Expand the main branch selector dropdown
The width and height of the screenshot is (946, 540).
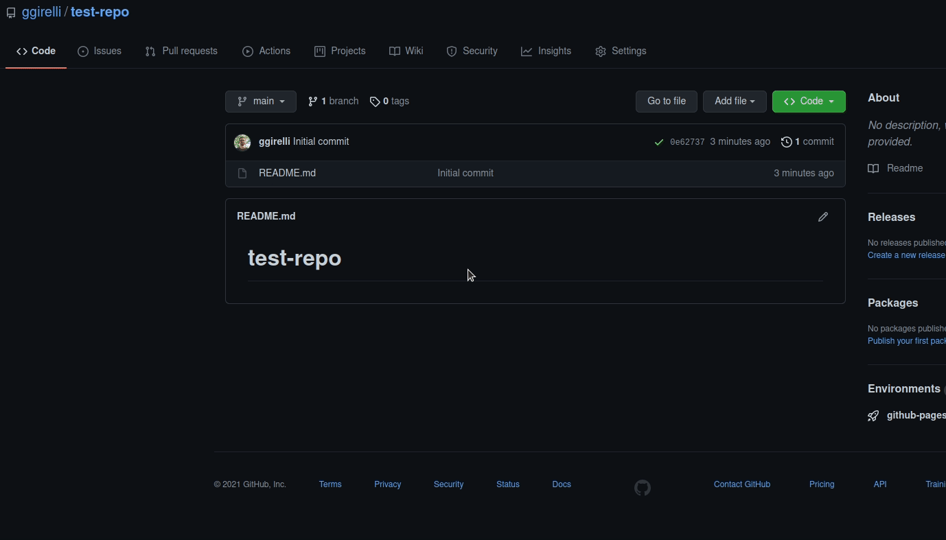coord(261,101)
